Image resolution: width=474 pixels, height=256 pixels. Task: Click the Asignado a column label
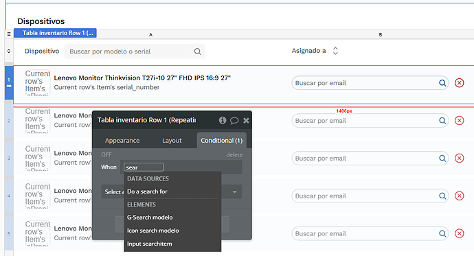pyautogui.click(x=308, y=51)
